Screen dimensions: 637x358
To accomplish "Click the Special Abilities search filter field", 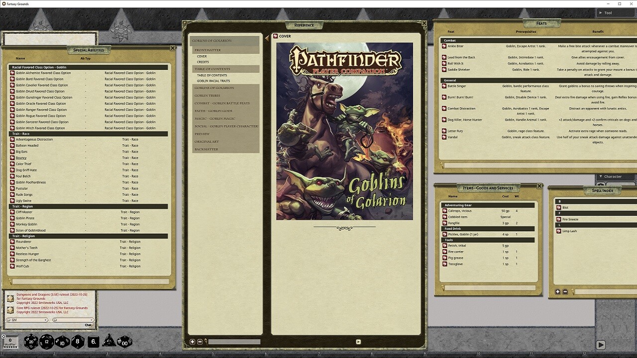I will [90, 282].
